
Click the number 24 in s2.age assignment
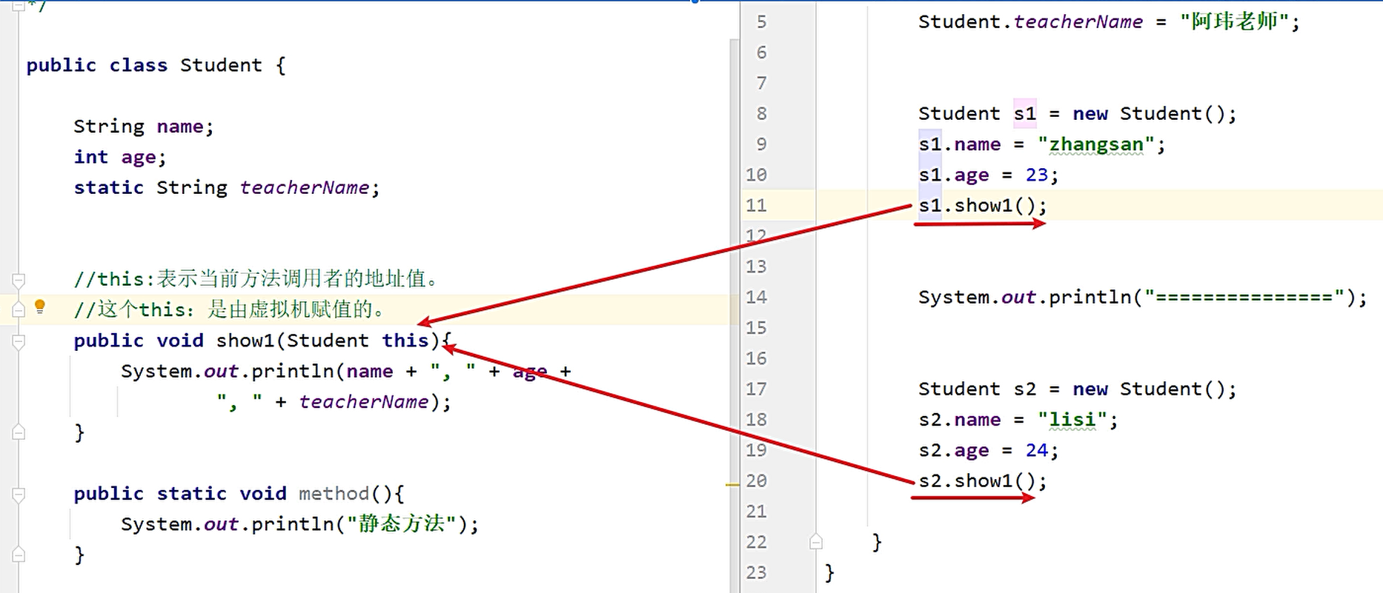point(1037,450)
